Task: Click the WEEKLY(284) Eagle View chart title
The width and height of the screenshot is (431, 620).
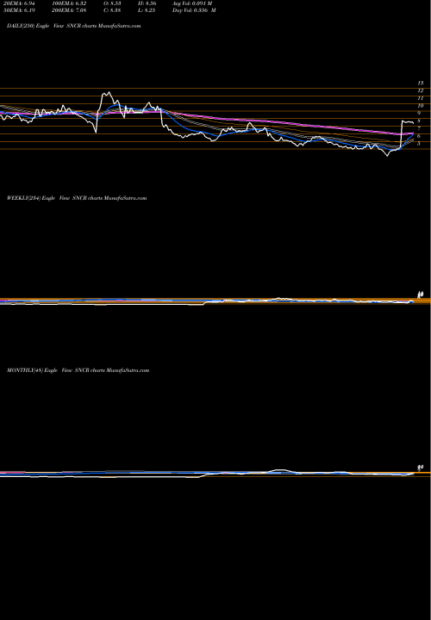Action: (77, 198)
